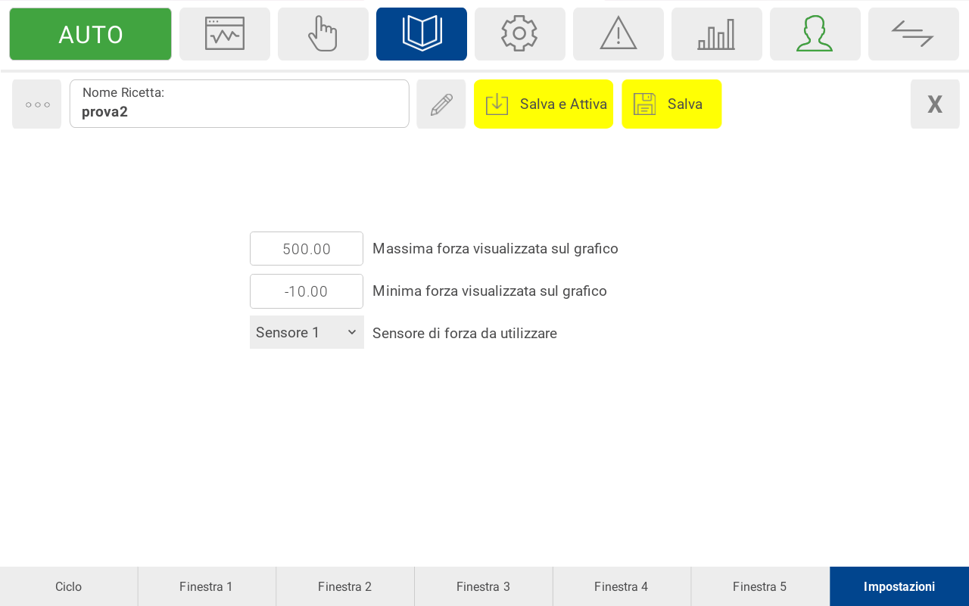The height and width of the screenshot is (606, 969).
Task: Edit the maximum force value field
Action: point(307,249)
